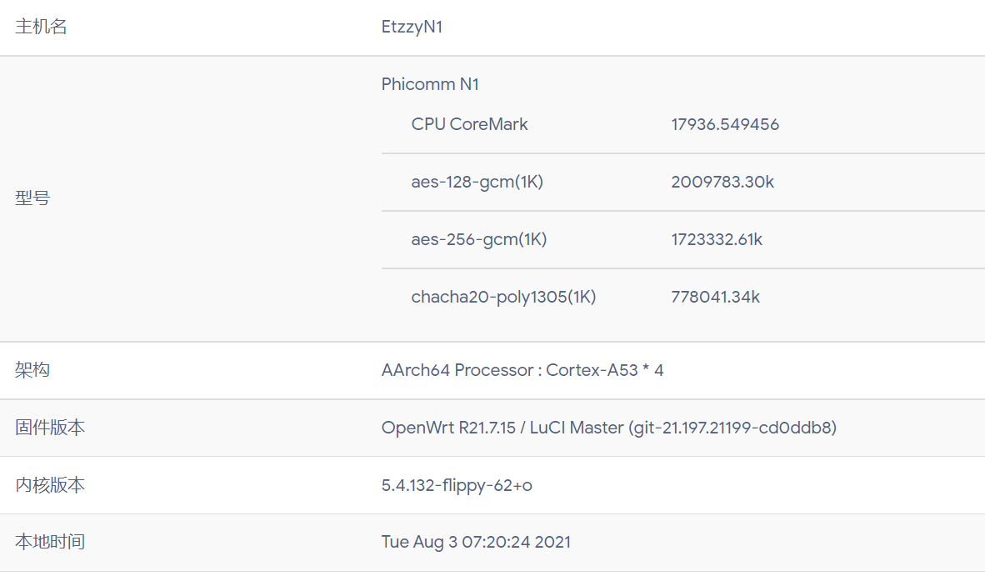
Task: Click the 内核版本 row label
Action: 50,485
